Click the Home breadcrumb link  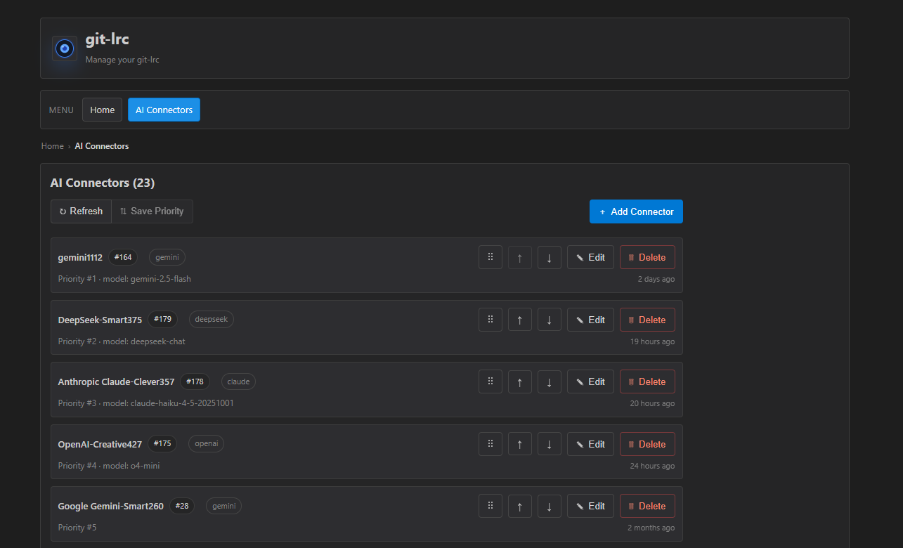52,145
